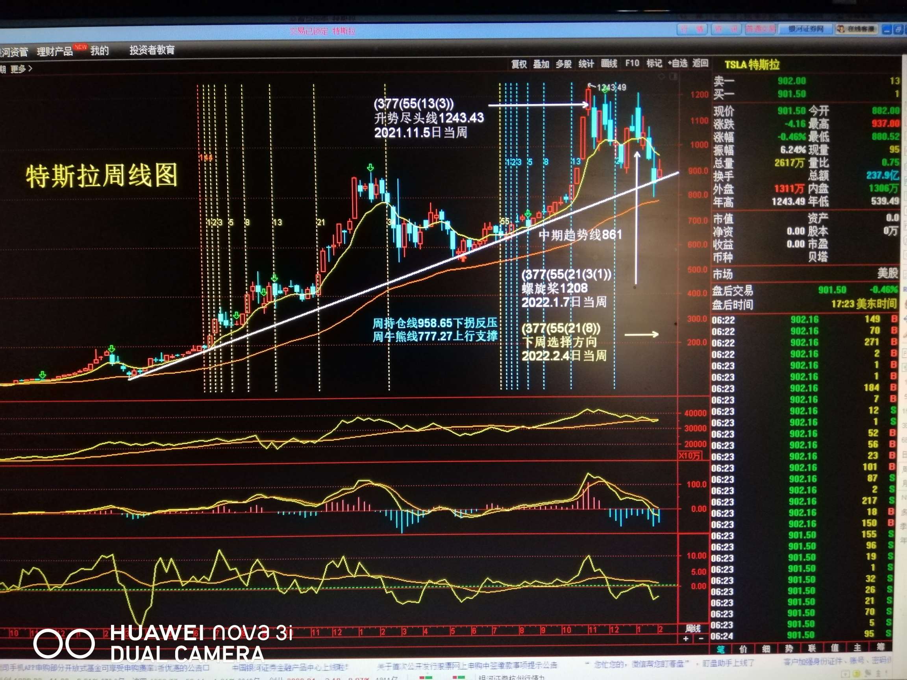Viewport: 907px width, 680px height.
Task: Click the 盯盘助手上线了 notice link
Action: [728, 663]
